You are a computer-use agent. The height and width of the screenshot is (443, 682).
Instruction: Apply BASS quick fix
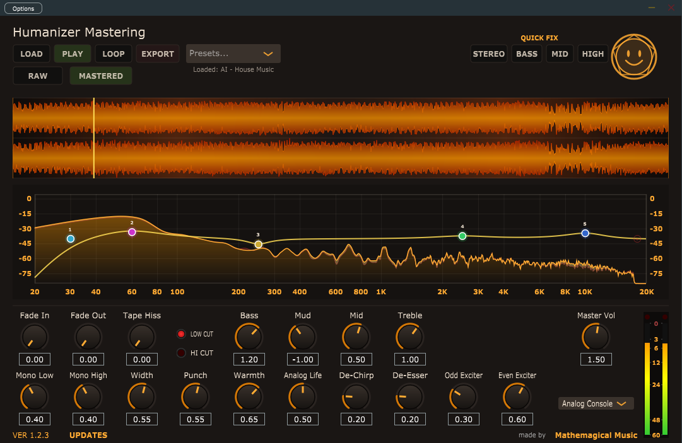click(x=527, y=54)
